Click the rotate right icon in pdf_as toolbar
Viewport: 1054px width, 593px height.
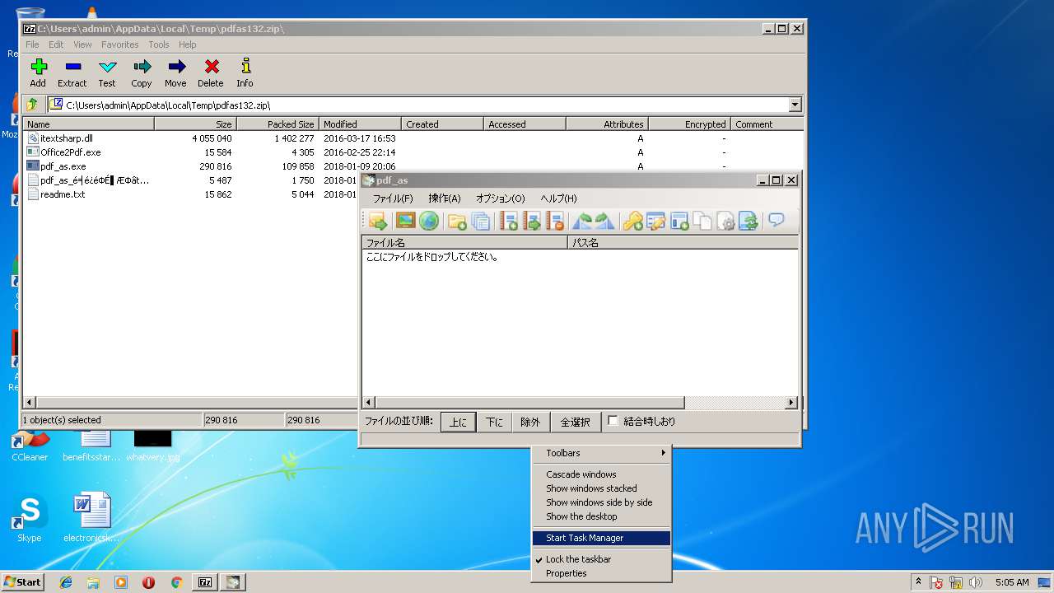click(x=605, y=221)
